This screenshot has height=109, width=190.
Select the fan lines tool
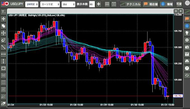point(3,97)
